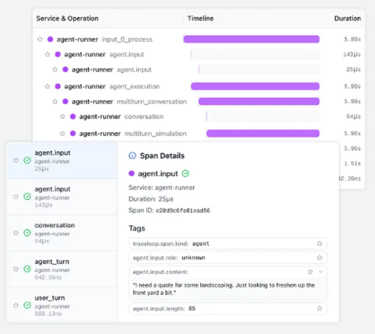The image size is (375, 334).
Task: Pin the traceloop.span.kind tag with its star
Action: click(x=319, y=243)
